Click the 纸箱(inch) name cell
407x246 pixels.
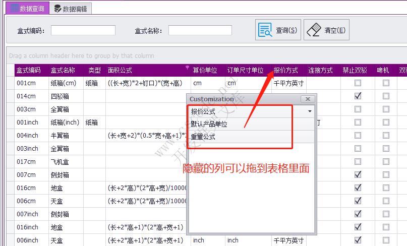click(x=66, y=122)
